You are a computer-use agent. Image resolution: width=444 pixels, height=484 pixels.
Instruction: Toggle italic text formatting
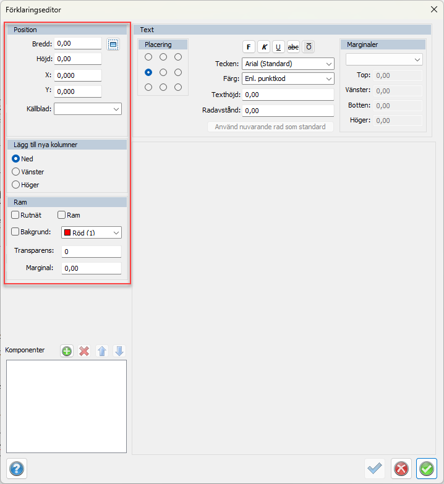264,47
